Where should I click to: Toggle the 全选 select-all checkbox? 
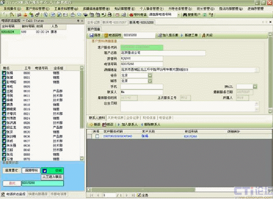click(139, 195)
